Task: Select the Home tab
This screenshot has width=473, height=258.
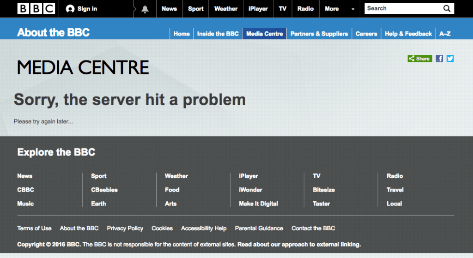Action: [182, 34]
